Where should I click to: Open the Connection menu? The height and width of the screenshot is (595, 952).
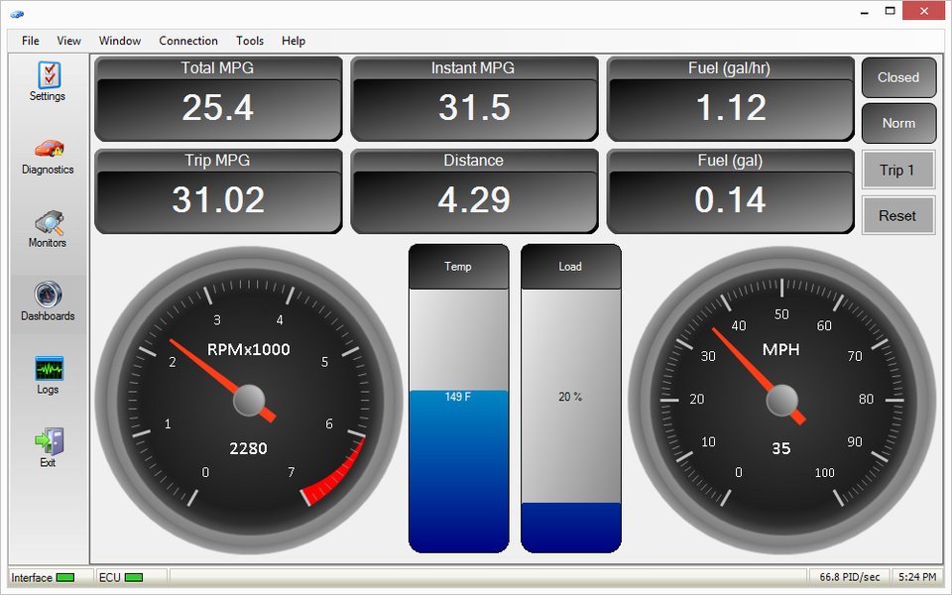point(187,41)
